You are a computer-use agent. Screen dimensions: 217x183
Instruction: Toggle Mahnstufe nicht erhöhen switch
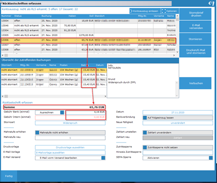coord(37,133)
